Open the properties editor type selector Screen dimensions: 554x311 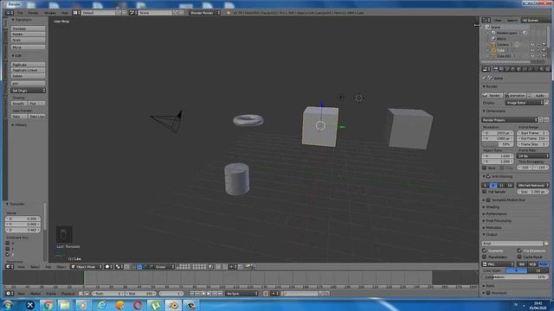(486, 69)
